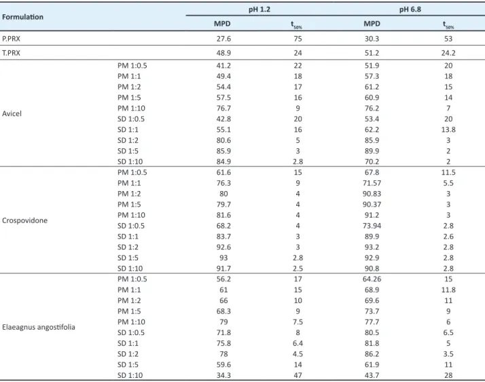Click the cell showing 84.9
This screenshot has height=382, width=485.
(x=223, y=162)
